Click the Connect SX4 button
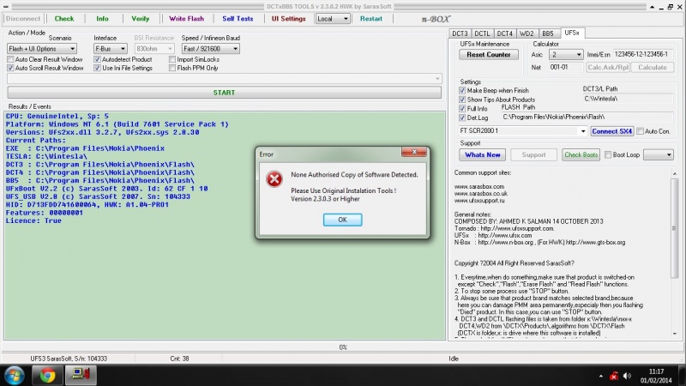686x386 pixels. (611, 131)
